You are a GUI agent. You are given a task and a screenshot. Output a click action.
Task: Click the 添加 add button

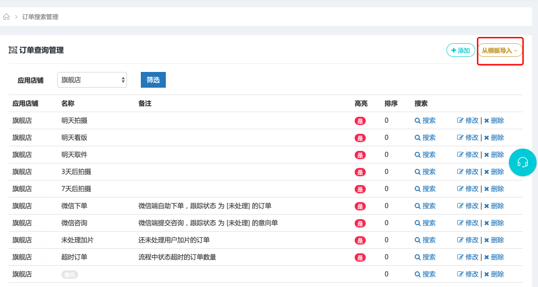460,50
